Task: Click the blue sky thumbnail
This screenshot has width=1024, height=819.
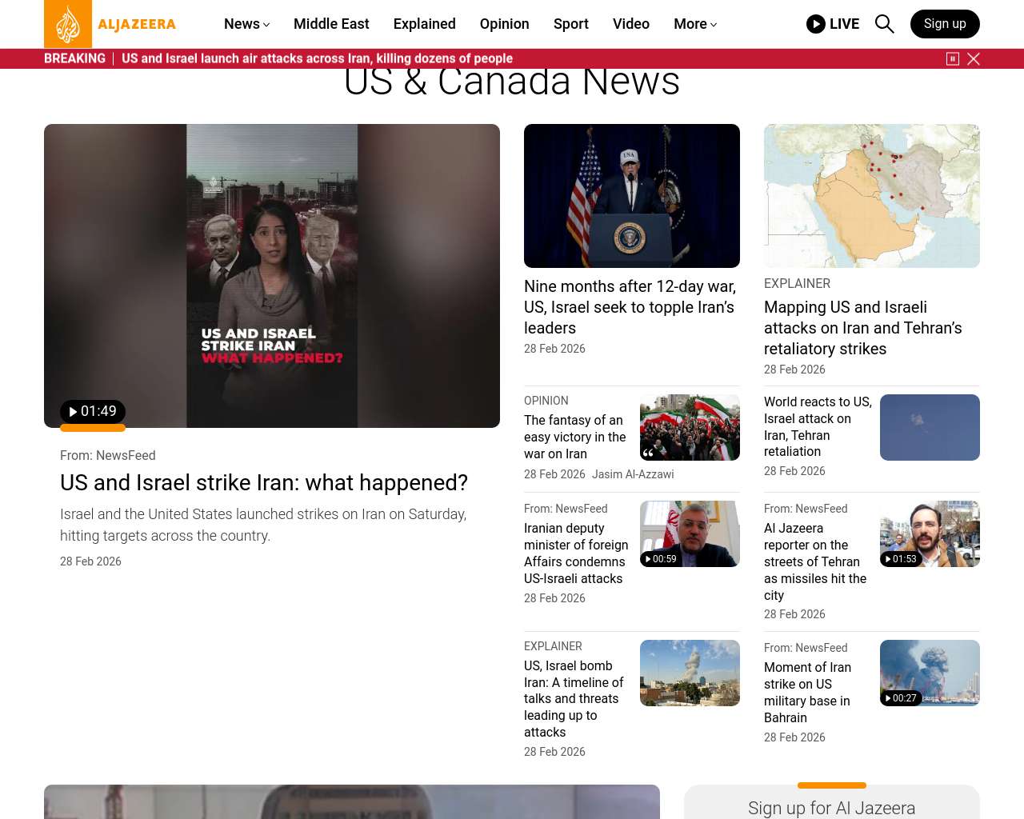Action: (x=930, y=427)
